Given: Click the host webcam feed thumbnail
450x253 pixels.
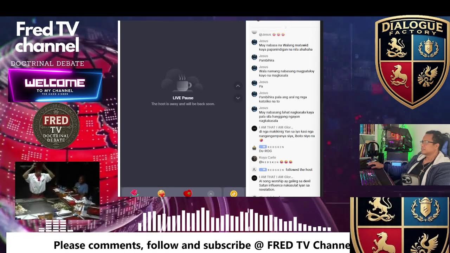Looking at the screenshot, I should point(405,155).
